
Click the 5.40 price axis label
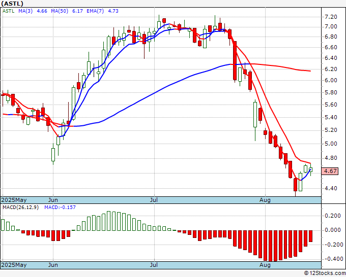[331, 117]
